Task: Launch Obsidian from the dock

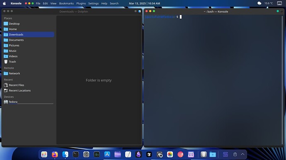Action: [x=138, y=154]
